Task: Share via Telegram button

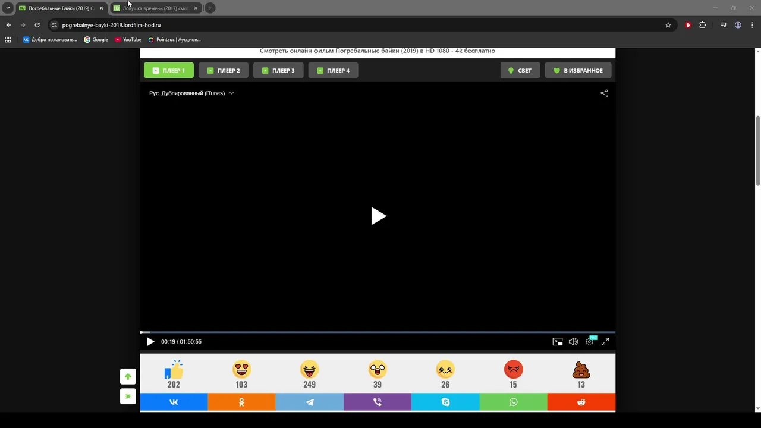Action: tap(310, 402)
